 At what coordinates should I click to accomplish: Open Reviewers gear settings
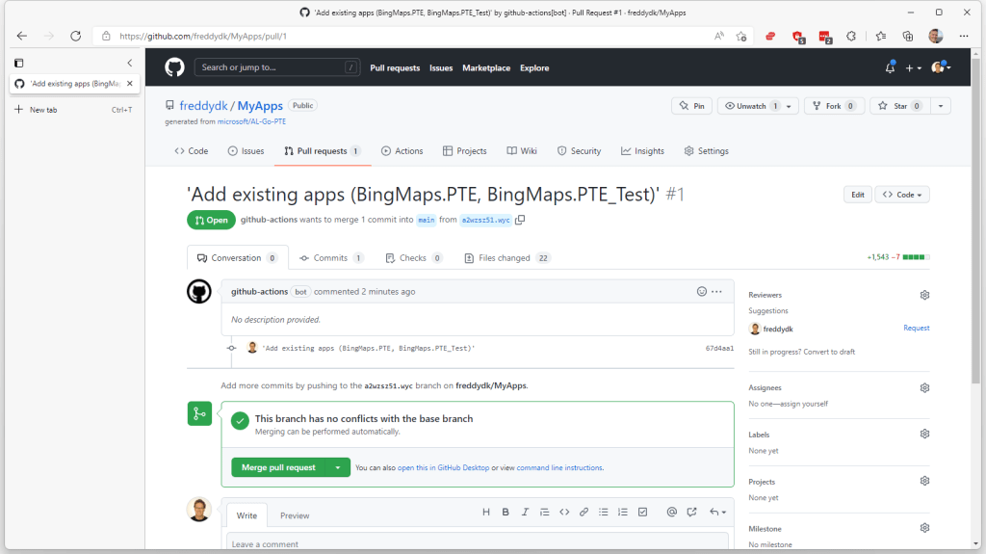click(924, 295)
